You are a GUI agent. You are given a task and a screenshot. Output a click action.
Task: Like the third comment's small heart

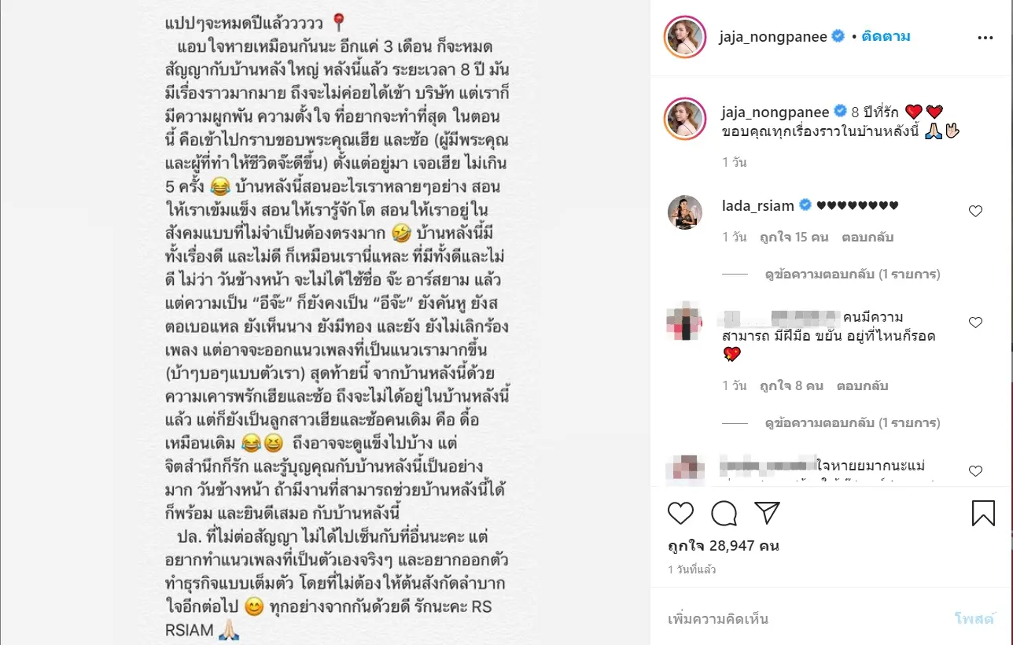pos(975,471)
